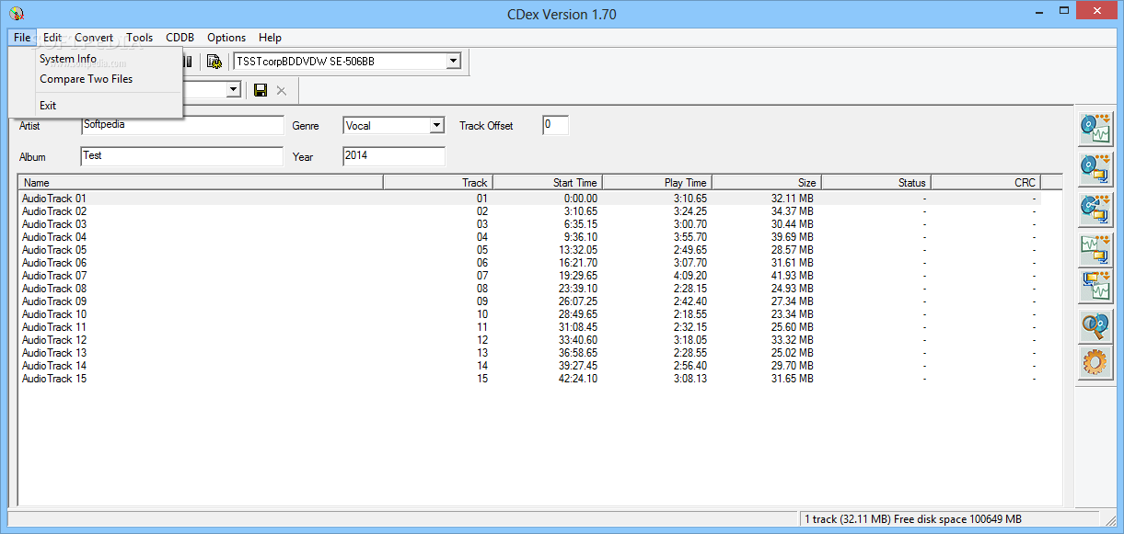
Task: Focus the Track Offset field
Action: pyautogui.click(x=555, y=125)
